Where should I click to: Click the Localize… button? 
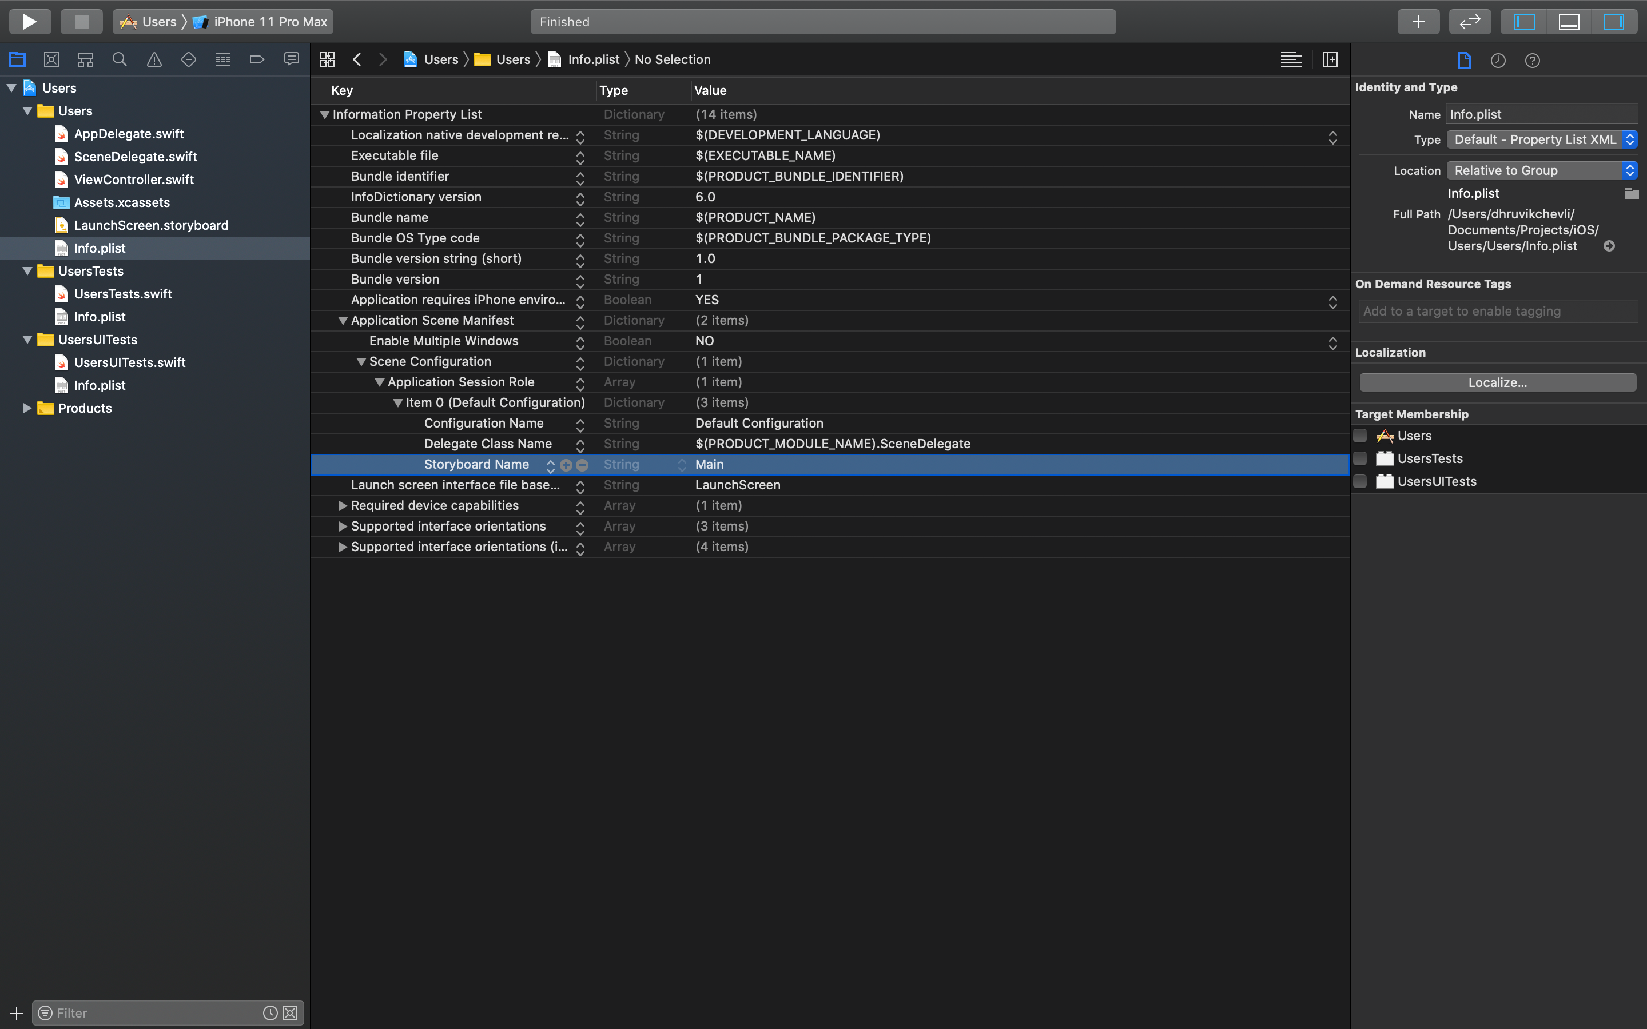click(x=1497, y=382)
